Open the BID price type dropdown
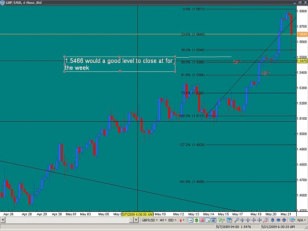308x231 pixels. (x=172, y=220)
